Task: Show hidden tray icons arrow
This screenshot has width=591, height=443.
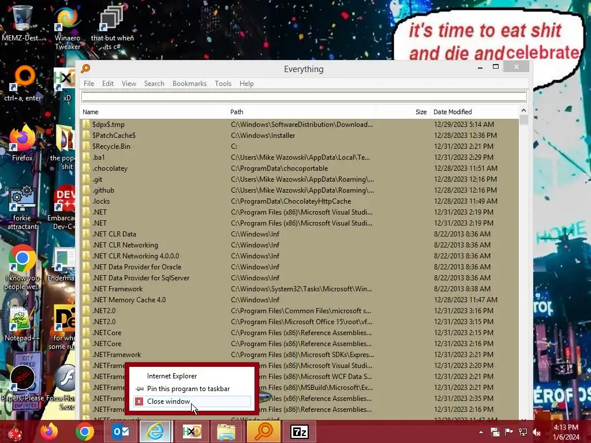Action: click(x=481, y=432)
